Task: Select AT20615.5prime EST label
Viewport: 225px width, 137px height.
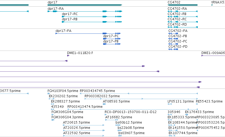Action: click(x=76, y=123)
